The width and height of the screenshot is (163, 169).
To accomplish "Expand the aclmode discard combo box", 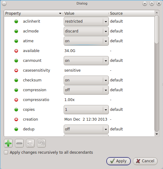I will (86, 31).
